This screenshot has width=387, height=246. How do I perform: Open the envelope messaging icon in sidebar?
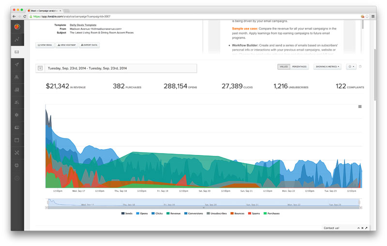click(17, 52)
